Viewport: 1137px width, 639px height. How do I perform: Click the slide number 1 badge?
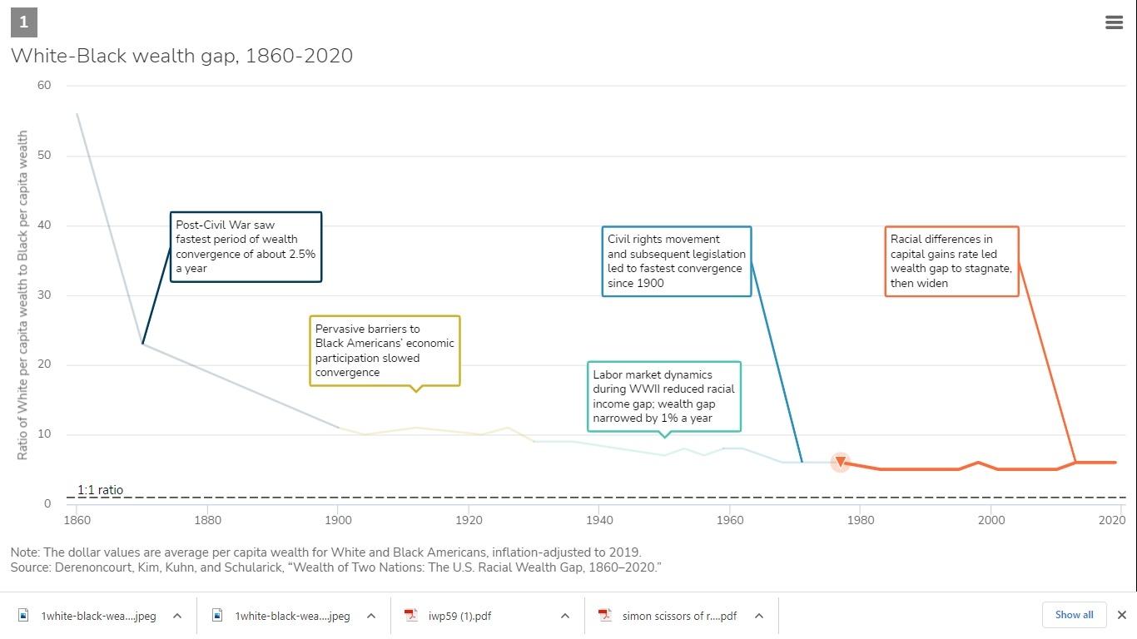23,22
